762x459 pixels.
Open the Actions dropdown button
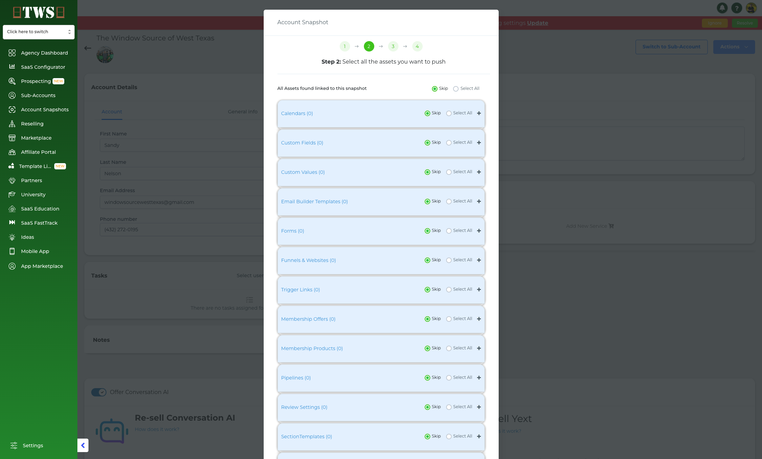pos(734,47)
